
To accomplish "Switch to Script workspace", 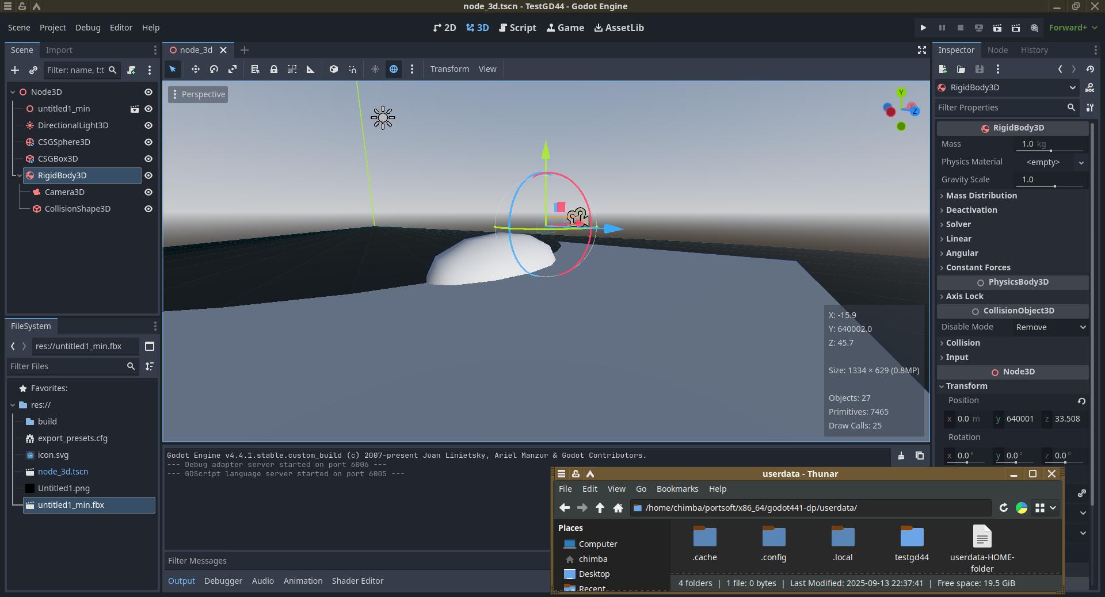I will tap(517, 28).
